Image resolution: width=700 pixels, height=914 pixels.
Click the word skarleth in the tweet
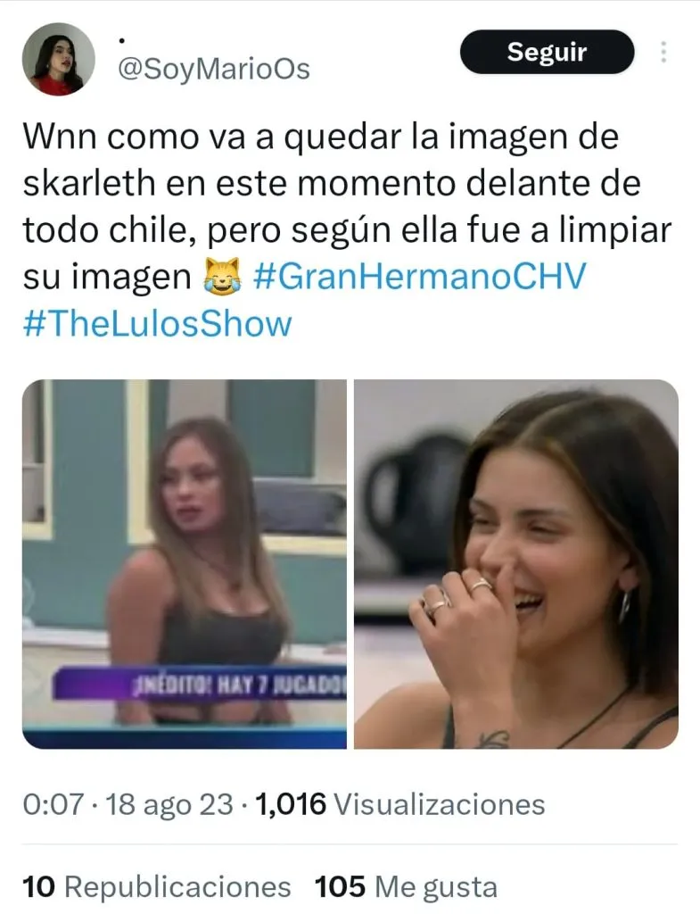[x=89, y=183]
